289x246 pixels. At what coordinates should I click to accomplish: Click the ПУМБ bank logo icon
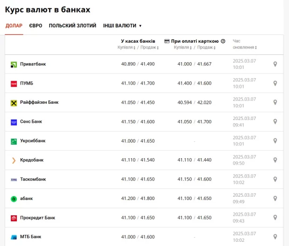point(14,83)
